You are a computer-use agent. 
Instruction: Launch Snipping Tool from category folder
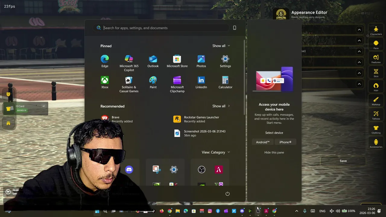156,169
